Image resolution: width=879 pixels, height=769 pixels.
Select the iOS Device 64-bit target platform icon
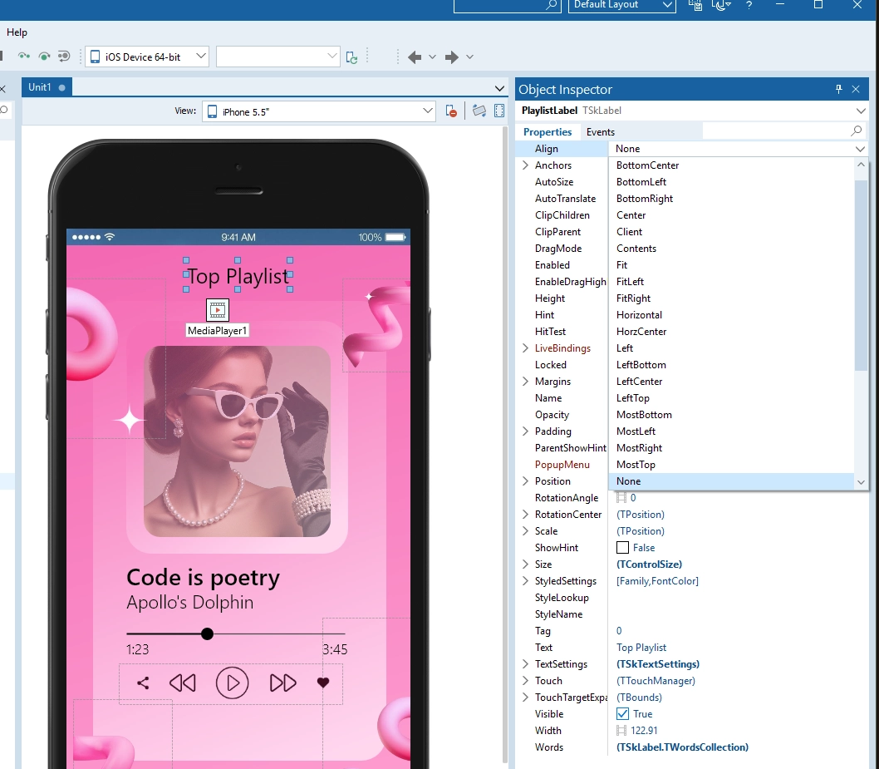pos(93,57)
